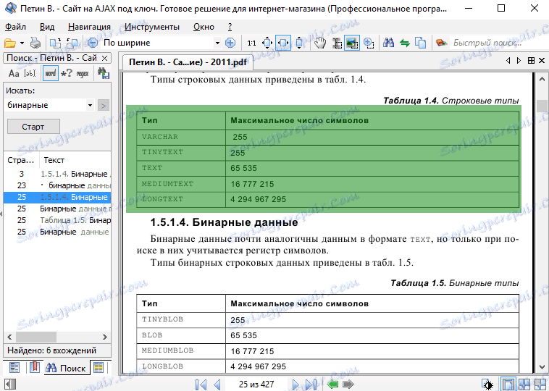Click the zoom in plus icon
The image size is (549, 391).
click(230, 43)
